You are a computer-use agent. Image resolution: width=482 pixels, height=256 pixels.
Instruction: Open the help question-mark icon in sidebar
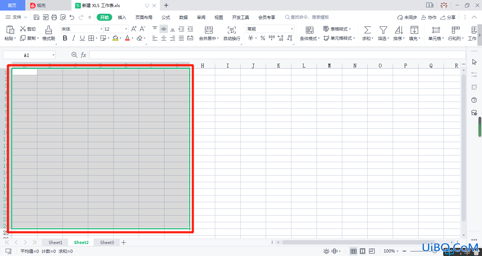pos(474,100)
